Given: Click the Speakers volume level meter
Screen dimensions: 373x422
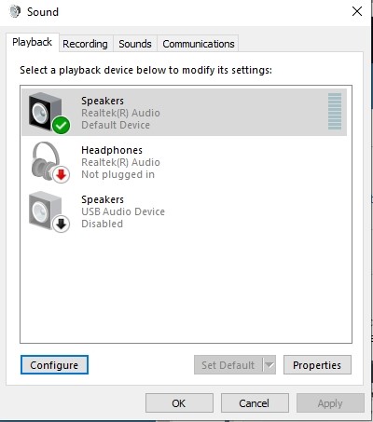Looking at the screenshot, I should point(335,111).
